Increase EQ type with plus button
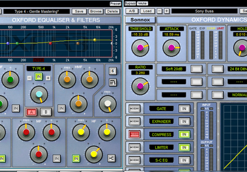This screenshot has height=172, width=247. 48,78
